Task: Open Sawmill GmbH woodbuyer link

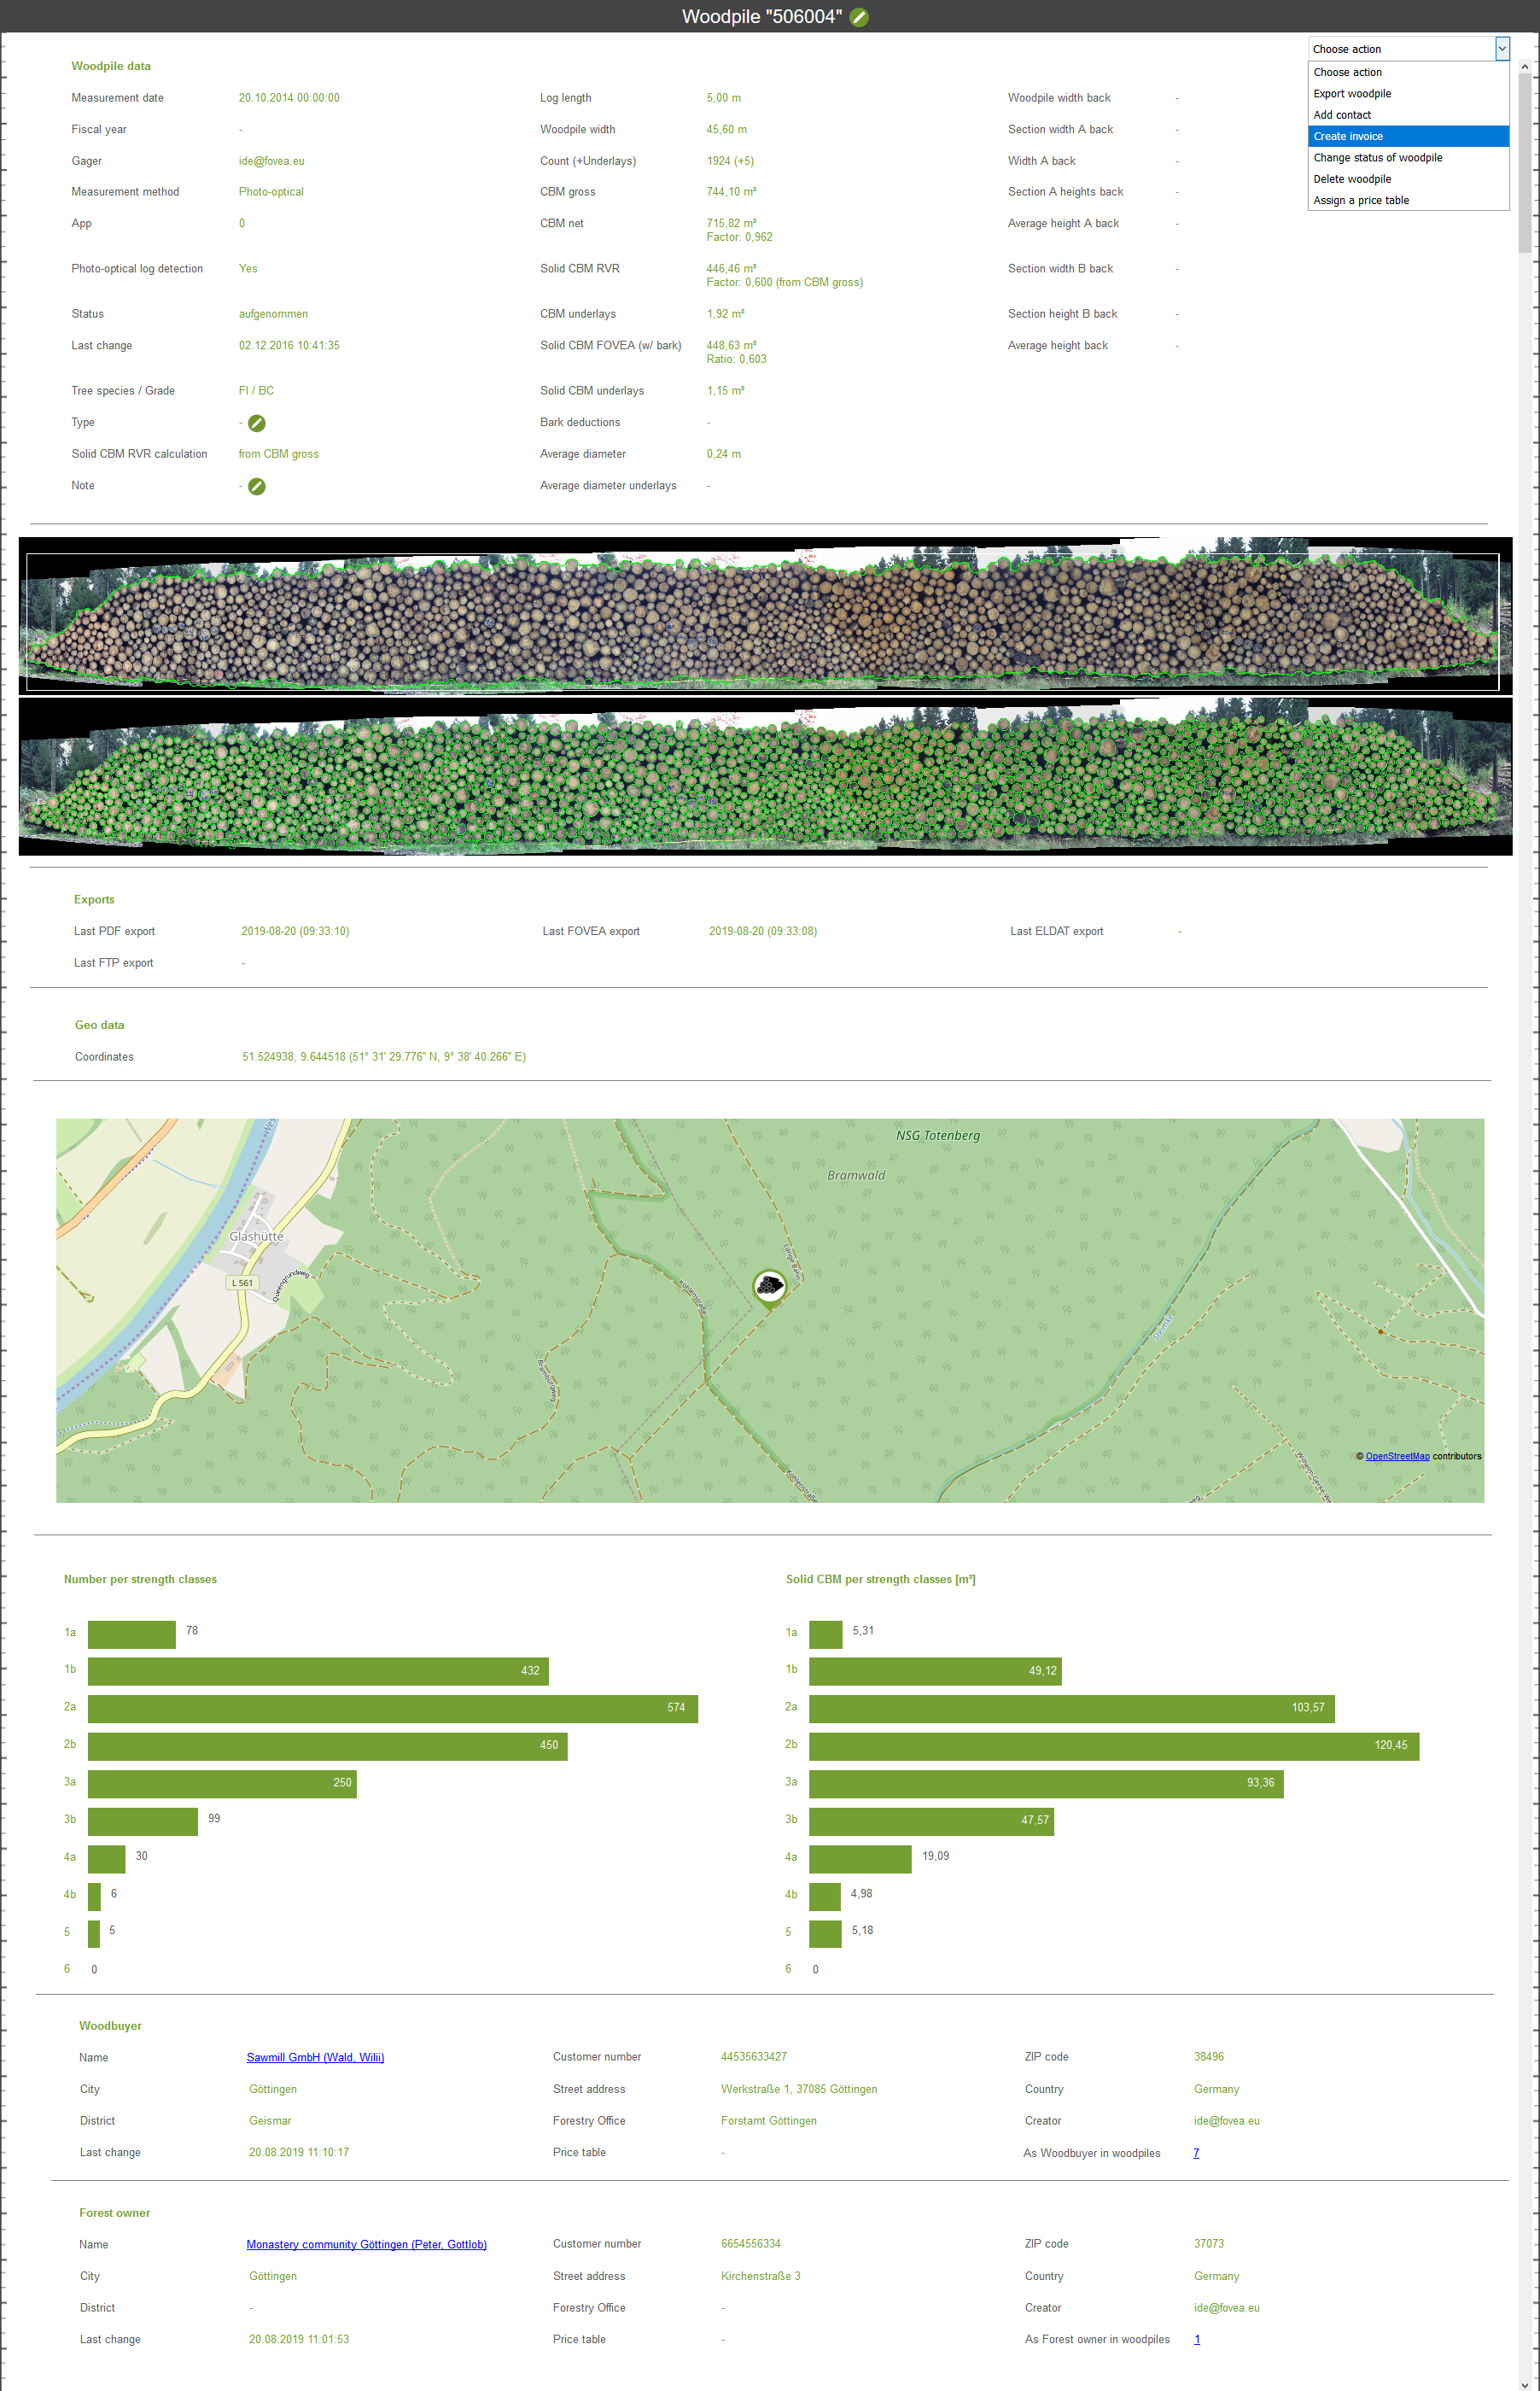Action: tap(315, 2057)
